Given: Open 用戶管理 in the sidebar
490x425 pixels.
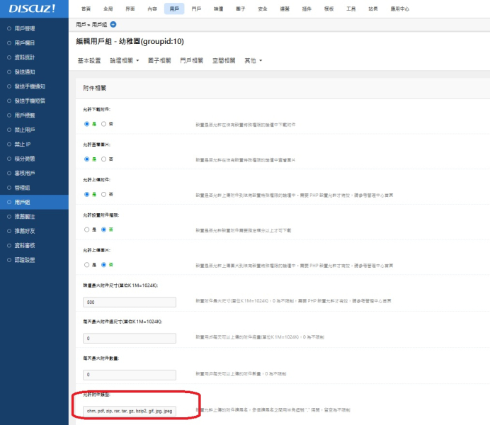Looking at the screenshot, I should (25, 28).
